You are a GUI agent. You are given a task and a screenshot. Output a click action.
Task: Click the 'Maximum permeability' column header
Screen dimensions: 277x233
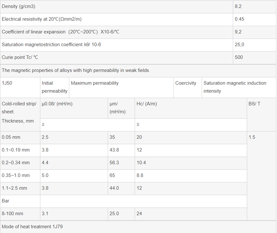95,83
